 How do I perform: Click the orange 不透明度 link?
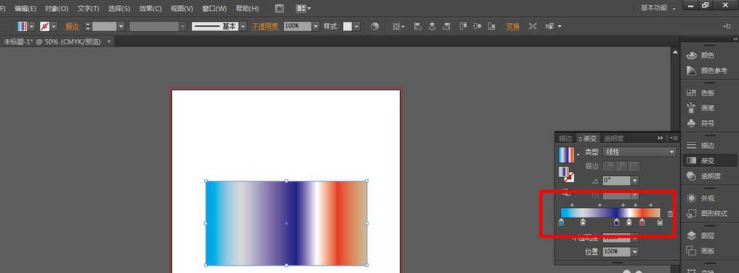coord(265,27)
